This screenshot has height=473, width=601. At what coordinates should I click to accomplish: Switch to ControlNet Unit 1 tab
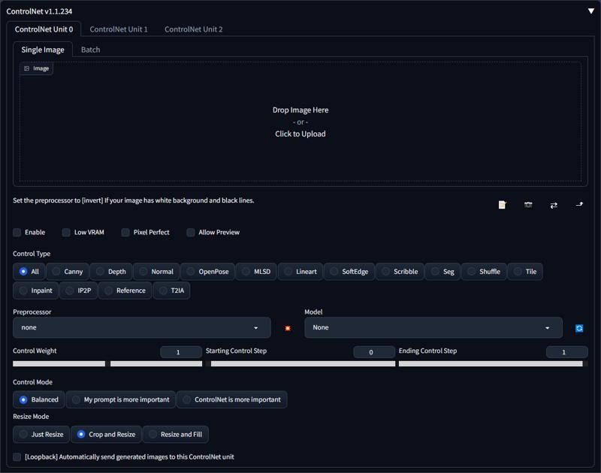[x=119, y=29]
